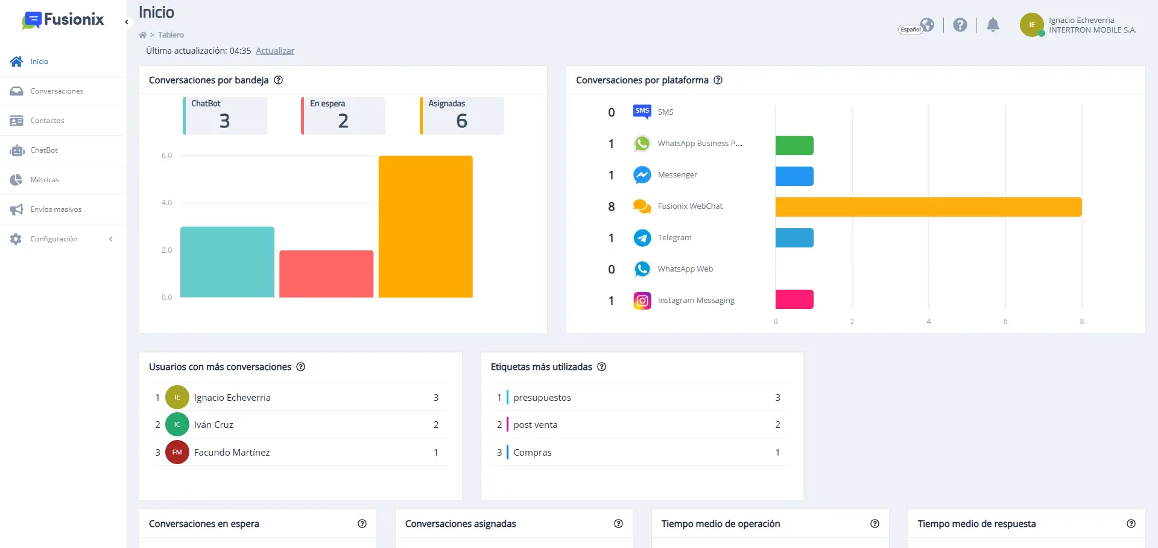This screenshot has height=548, width=1158.
Task: Click the Instagram Messaging platform icon
Action: (642, 301)
